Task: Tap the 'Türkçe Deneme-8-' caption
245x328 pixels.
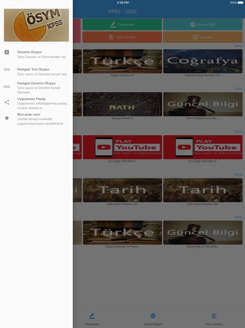Action: (x=122, y=75)
